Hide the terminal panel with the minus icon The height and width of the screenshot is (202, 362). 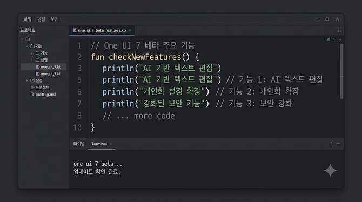338,144
